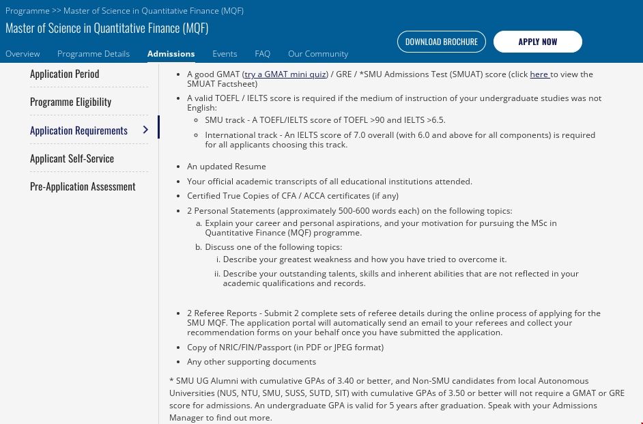The image size is (643, 424).
Task: Click the MQF breadcrumb link
Action: pos(153,11)
